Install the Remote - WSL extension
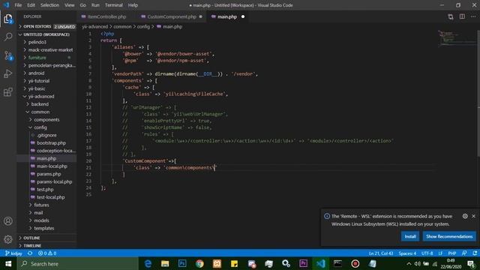This screenshot has width=480, height=270. point(410,236)
